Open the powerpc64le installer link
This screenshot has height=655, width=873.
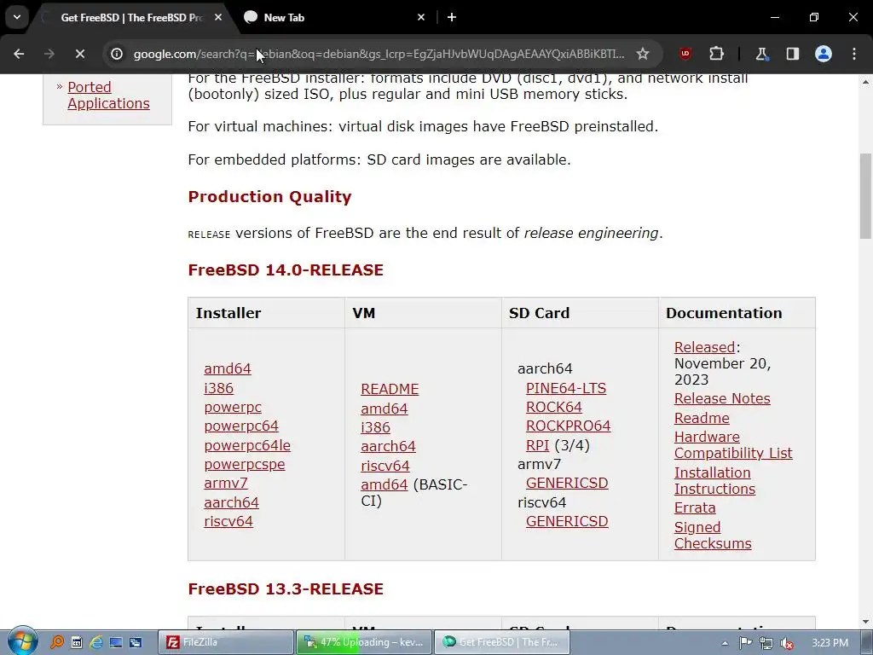[x=247, y=445]
